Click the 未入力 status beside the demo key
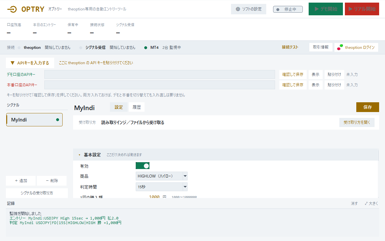The image size is (385, 241). pyautogui.click(x=352, y=75)
